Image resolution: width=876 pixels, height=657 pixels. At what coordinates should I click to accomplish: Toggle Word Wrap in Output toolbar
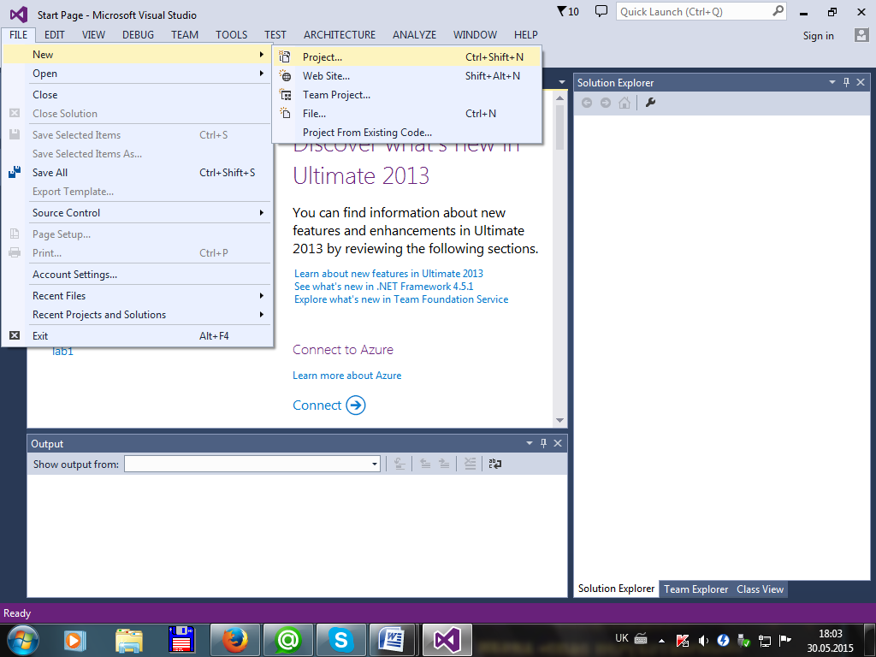click(495, 464)
